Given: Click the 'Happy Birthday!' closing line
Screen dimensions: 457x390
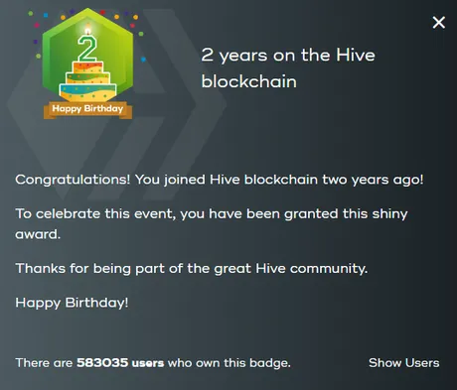Looking at the screenshot, I should 72,303.
